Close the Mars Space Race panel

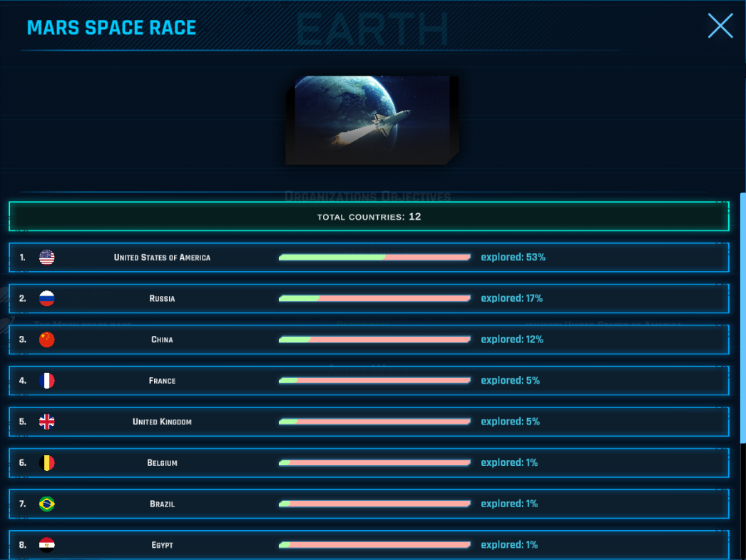(x=720, y=26)
